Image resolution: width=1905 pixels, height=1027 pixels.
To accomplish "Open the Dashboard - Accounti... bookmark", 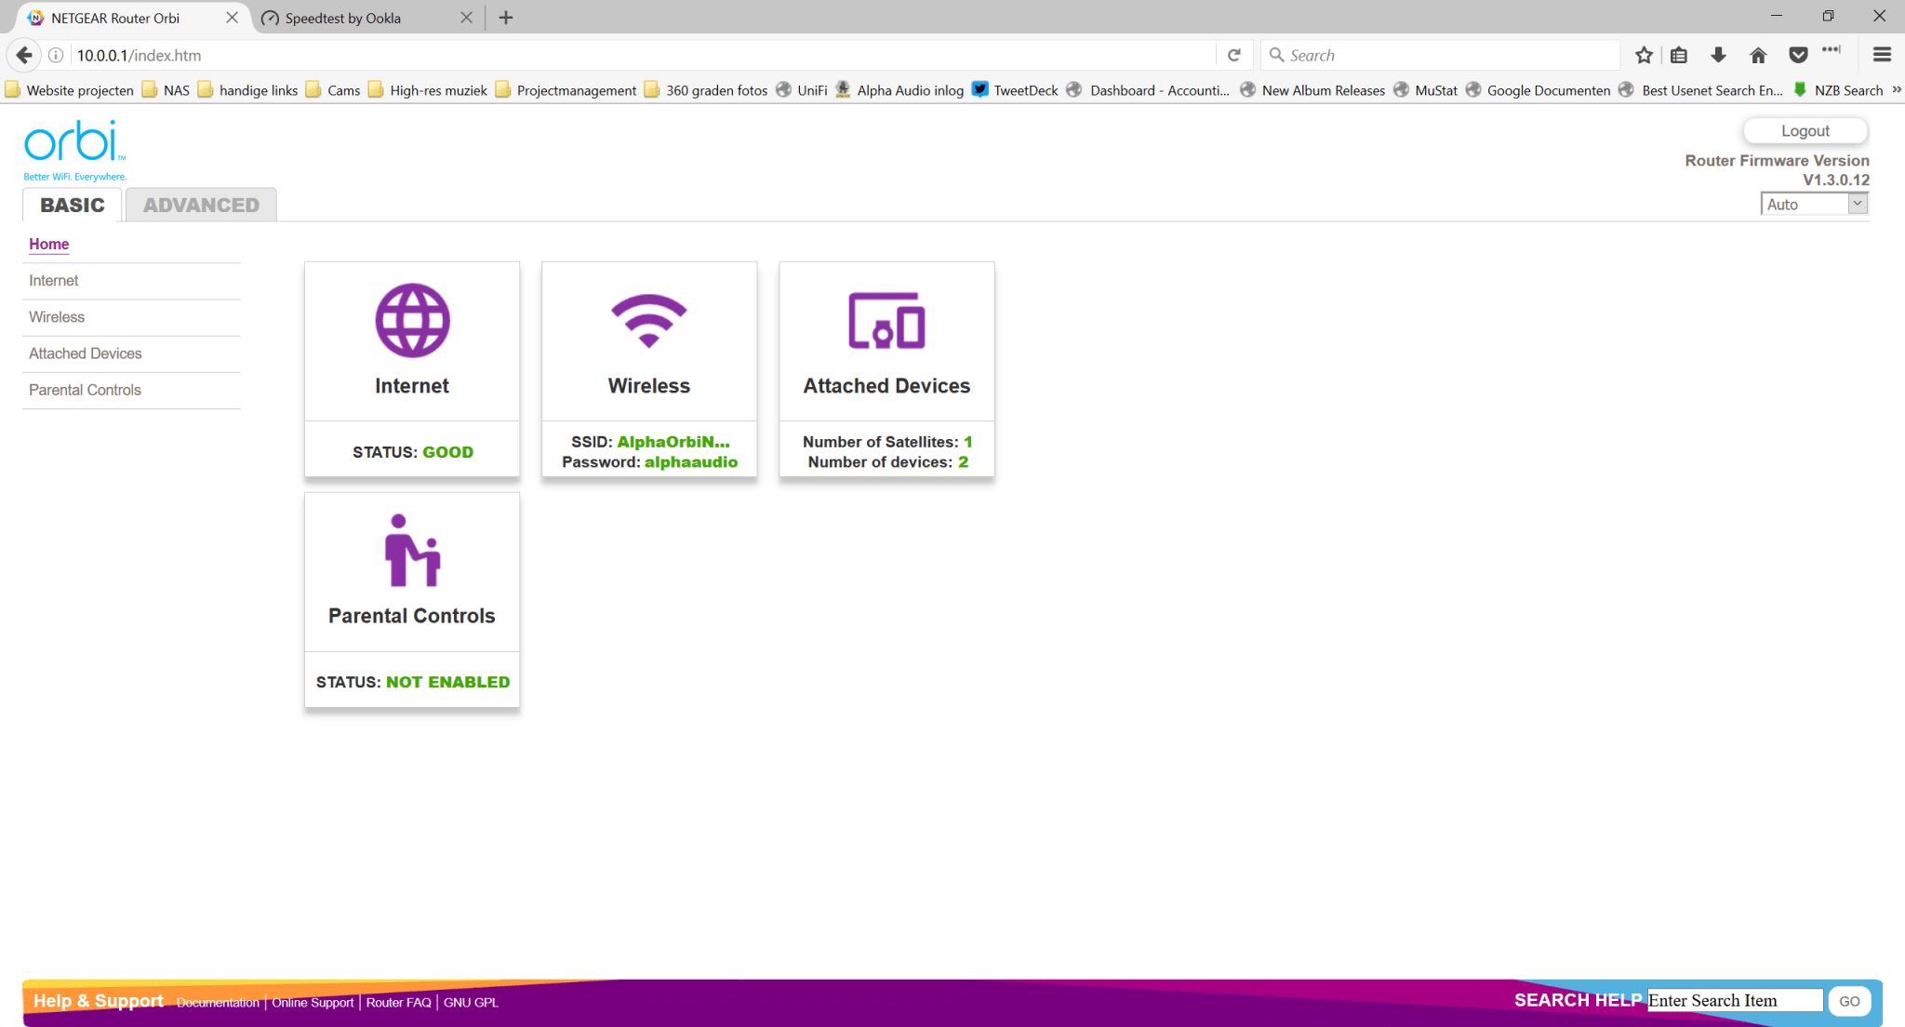I will point(1149,89).
